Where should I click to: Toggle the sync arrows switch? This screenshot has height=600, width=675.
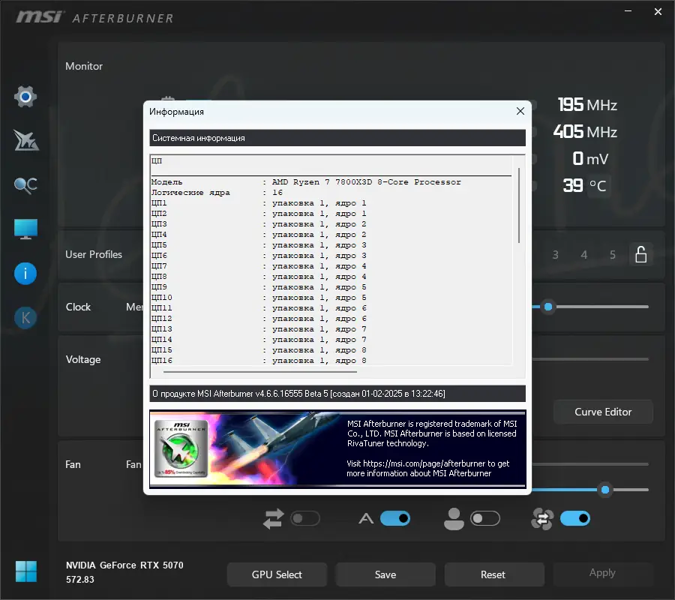(305, 518)
